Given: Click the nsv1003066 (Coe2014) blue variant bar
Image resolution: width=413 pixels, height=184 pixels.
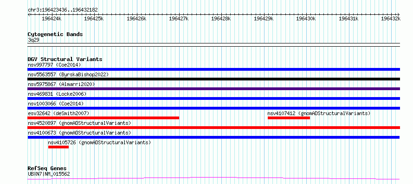Looking at the screenshot, I should coord(213,108).
